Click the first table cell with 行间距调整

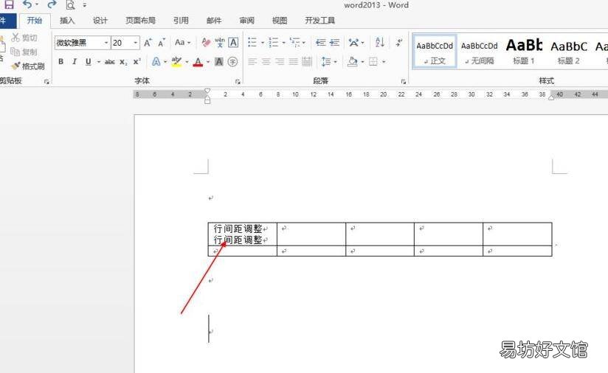point(243,234)
